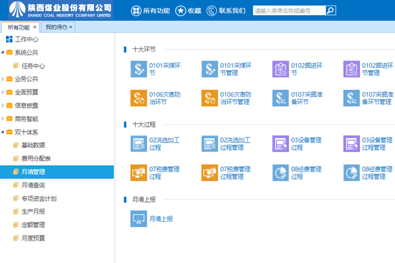The image size is (395, 263).
Task: Open the 0101采煤环节 icon
Action: point(139,69)
